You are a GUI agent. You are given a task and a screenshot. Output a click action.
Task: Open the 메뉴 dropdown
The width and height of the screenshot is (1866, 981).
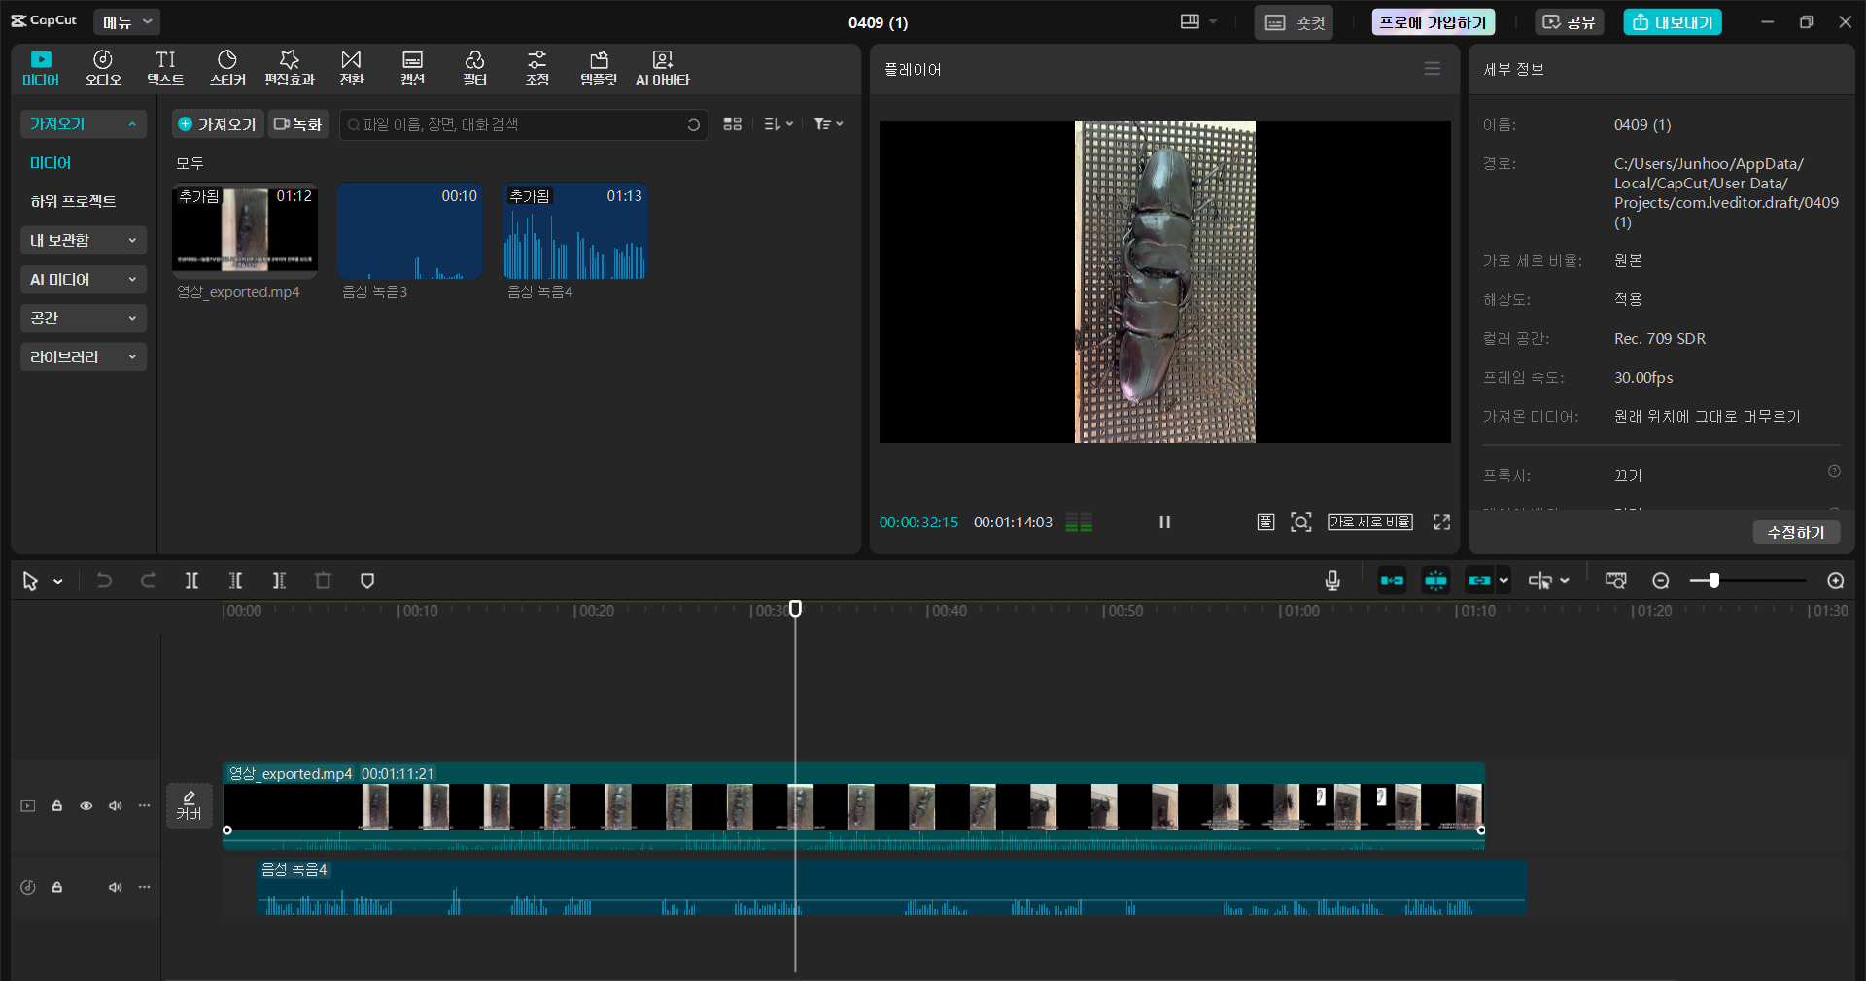click(x=127, y=21)
